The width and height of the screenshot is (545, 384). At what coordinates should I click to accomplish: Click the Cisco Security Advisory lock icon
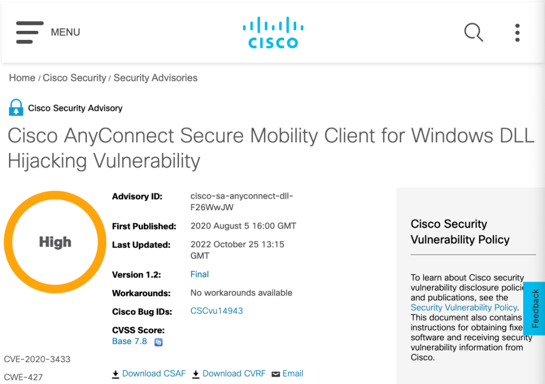coord(17,108)
